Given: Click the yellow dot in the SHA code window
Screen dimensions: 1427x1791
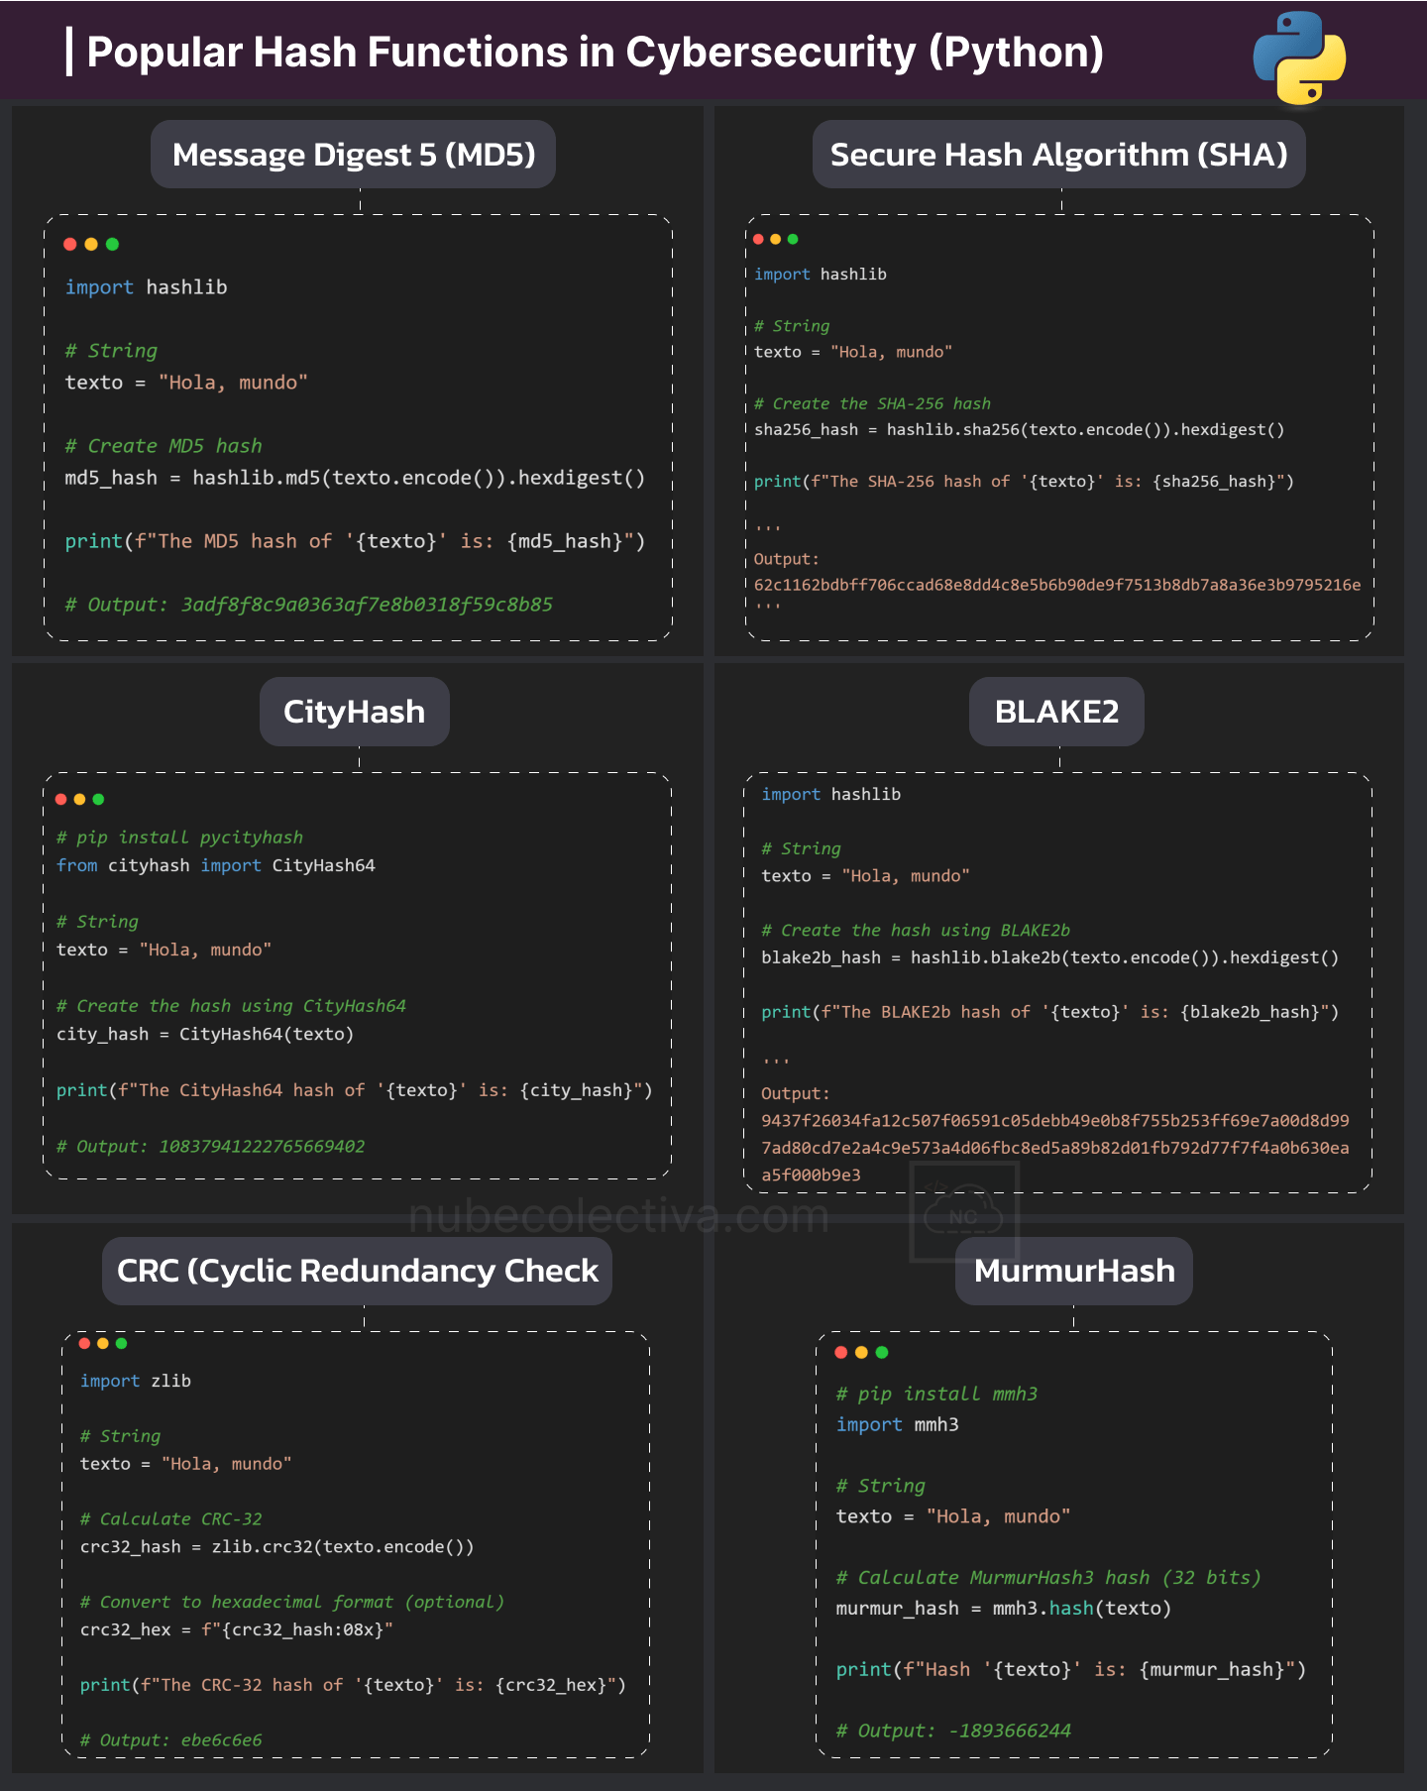Looking at the screenshot, I should 776,239.
